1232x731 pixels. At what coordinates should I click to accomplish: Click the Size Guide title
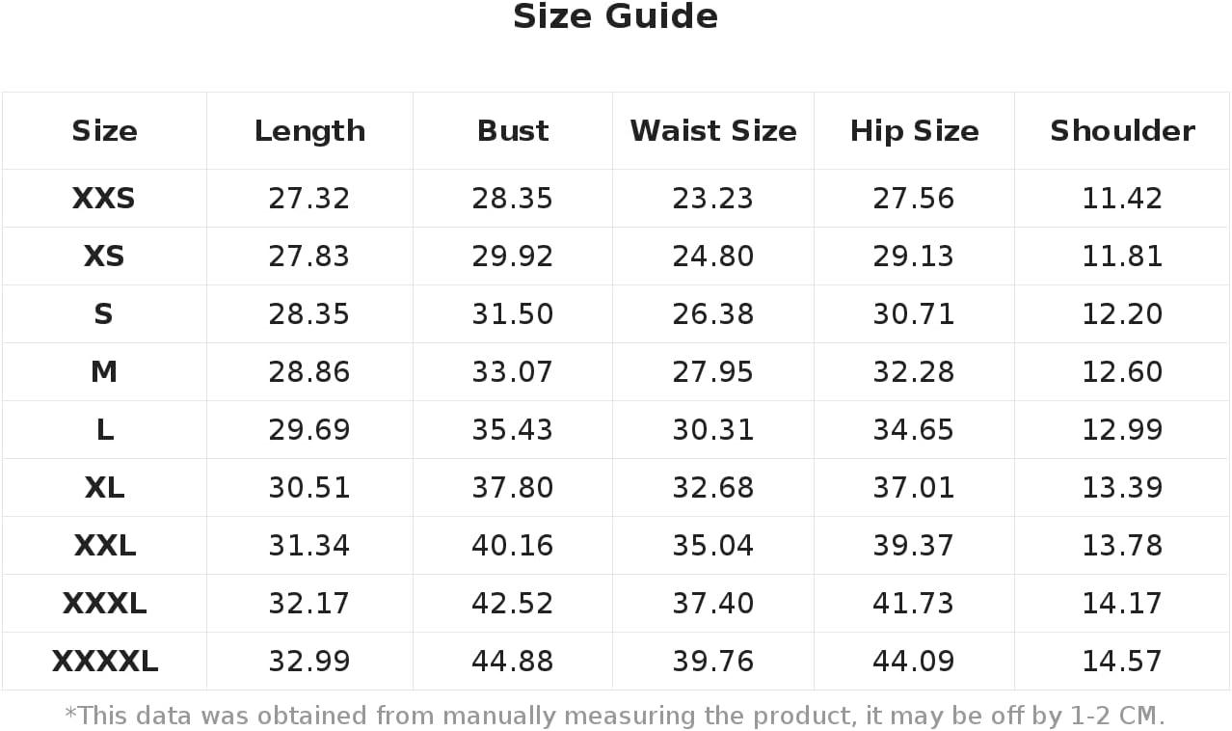click(615, 16)
